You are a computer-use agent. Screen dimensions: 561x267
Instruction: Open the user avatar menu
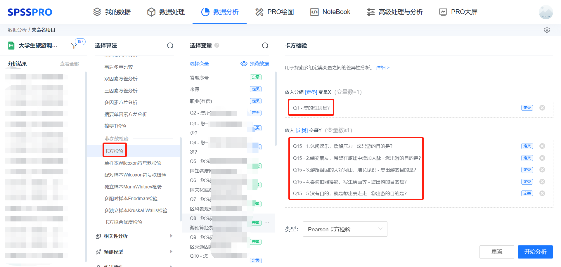tap(546, 12)
